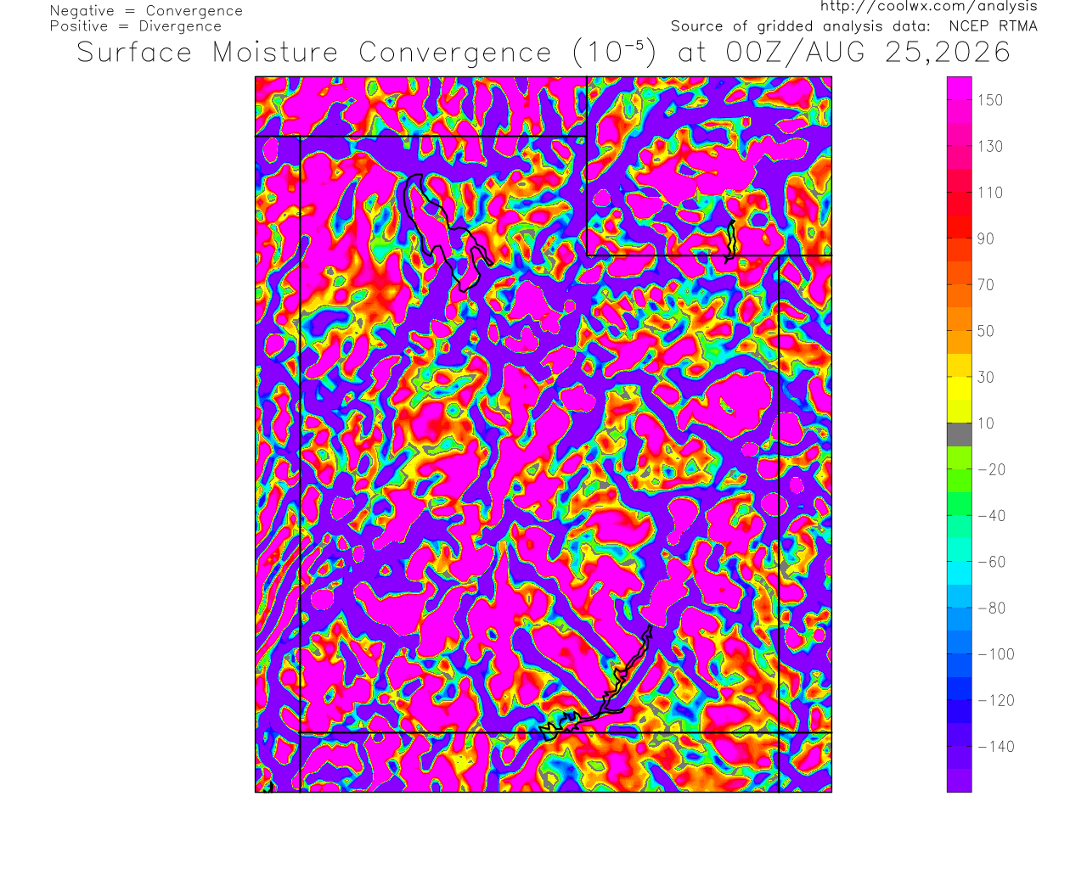
Task: Click the blue swatch near -100
Action: coord(960,653)
